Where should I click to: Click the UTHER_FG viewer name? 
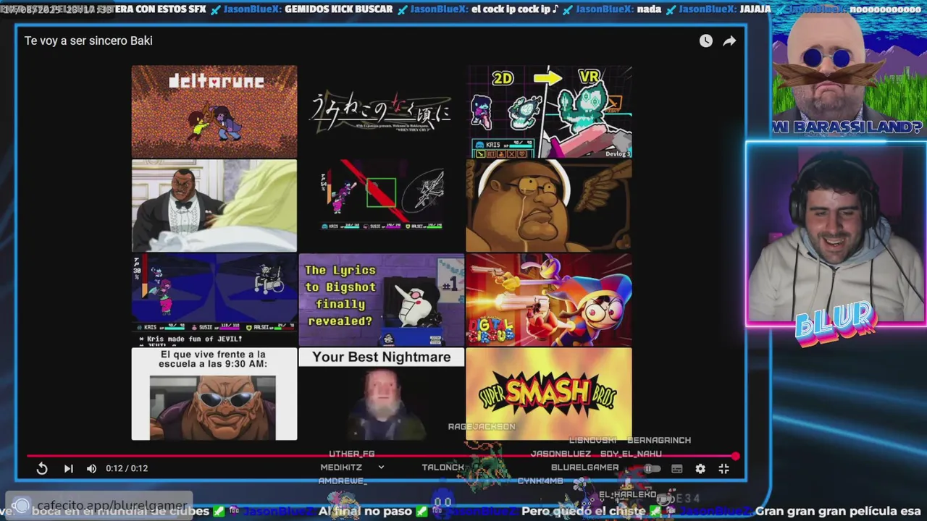click(x=352, y=454)
